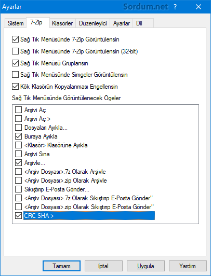Uncheck the Buraya Ayıkla item
211x276 pixels.
pyautogui.click(x=18, y=136)
